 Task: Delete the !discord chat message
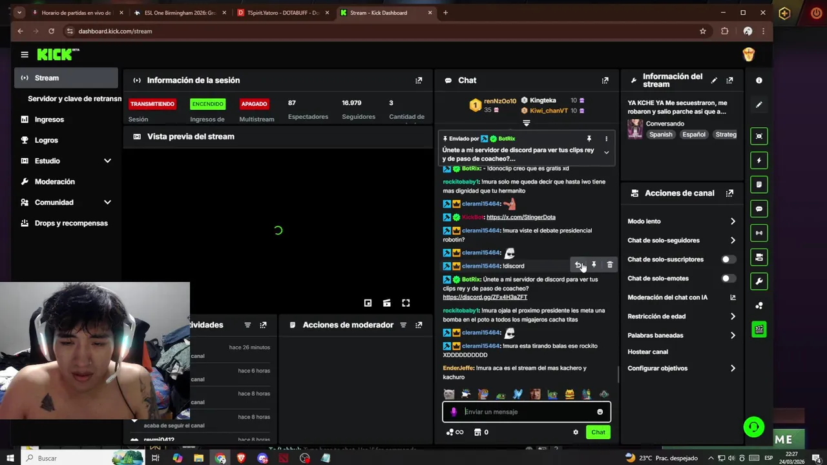tap(609, 265)
